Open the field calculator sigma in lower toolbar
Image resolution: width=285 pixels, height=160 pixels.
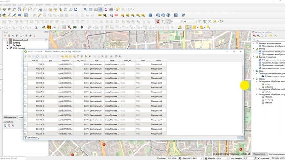36,28
